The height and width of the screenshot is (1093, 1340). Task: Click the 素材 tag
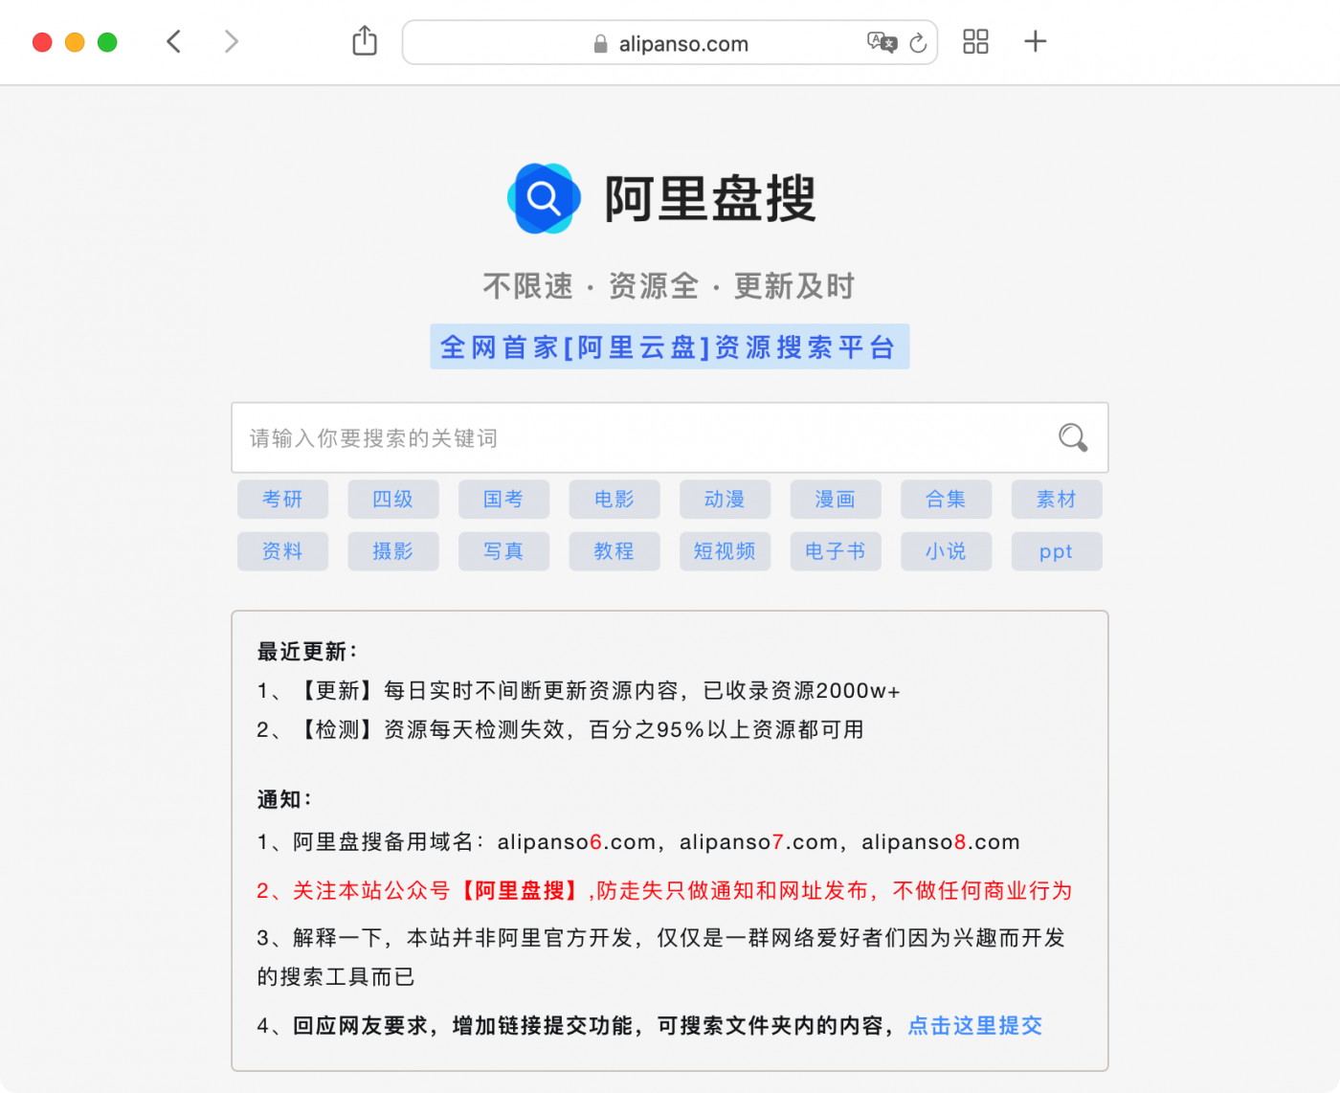[1057, 499]
